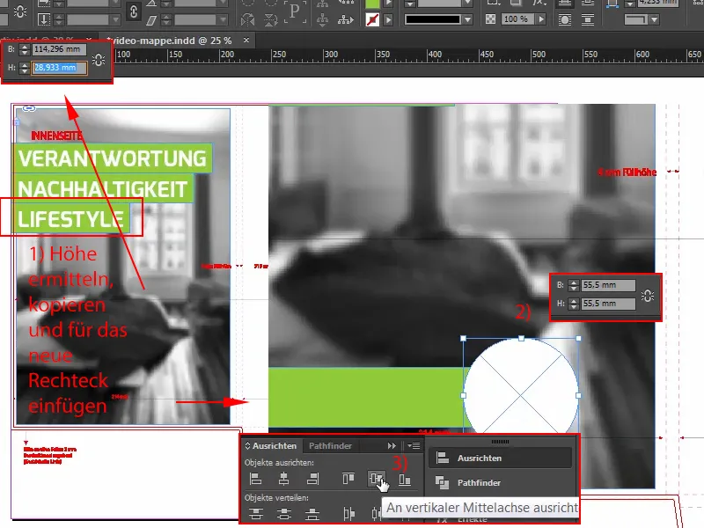Click the select content icon
This screenshot has height=528, width=704.
click(322, 20)
